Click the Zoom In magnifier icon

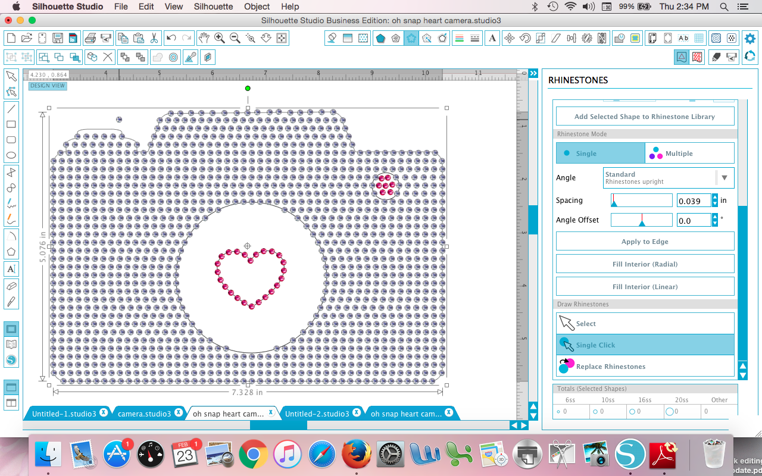coord(220,39)
